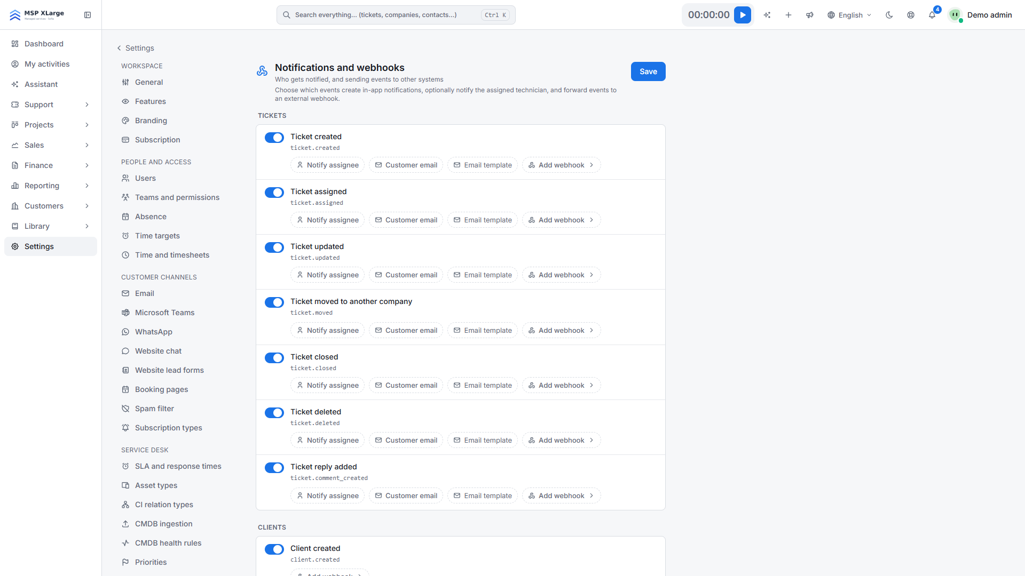The width and height of the screenshot is (1025, 576).
Task: Open Features settings page
Action: coord(150,101)
